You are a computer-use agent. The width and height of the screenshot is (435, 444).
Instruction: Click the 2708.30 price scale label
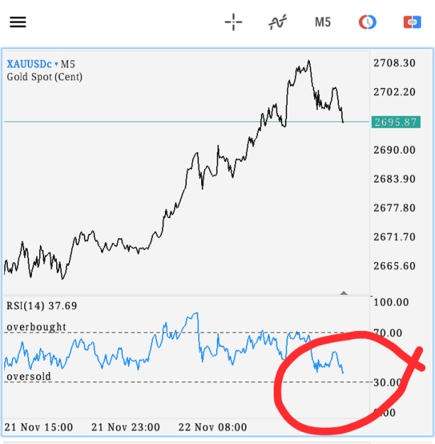pyautogui.click(x=394, y=63)
